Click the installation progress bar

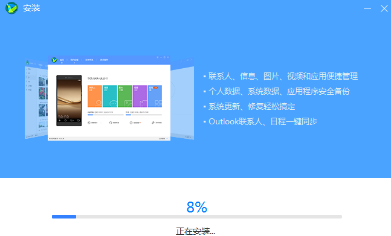pos(197,217)
